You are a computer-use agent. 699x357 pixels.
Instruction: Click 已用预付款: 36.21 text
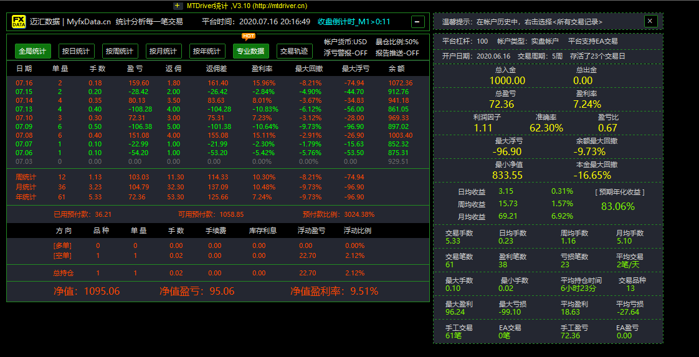82,214
